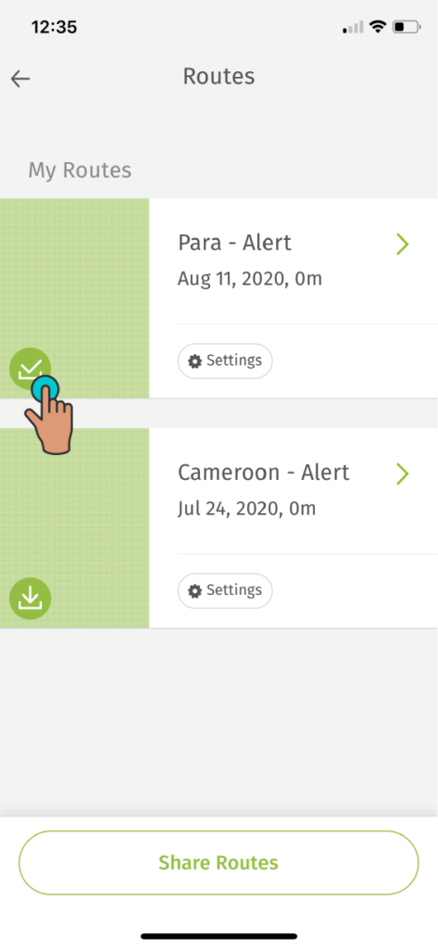Select the Para - Alert route title
The width and height of the screenshot is (438, 949).
tap(234, 243)
